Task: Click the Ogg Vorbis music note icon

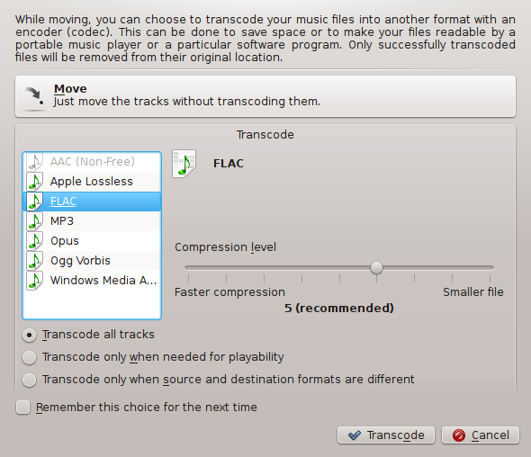Action: [x=35, y=261]
